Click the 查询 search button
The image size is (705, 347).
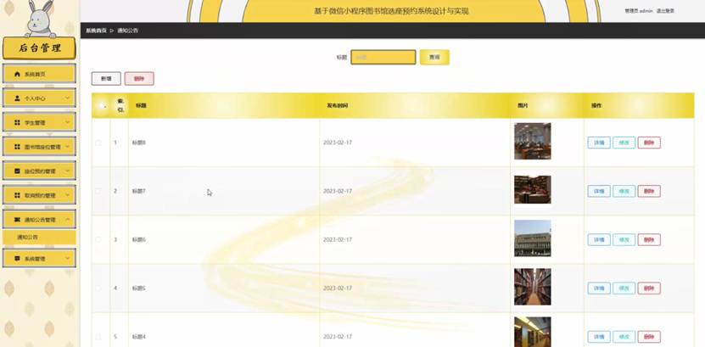click(x=434, y=57)
